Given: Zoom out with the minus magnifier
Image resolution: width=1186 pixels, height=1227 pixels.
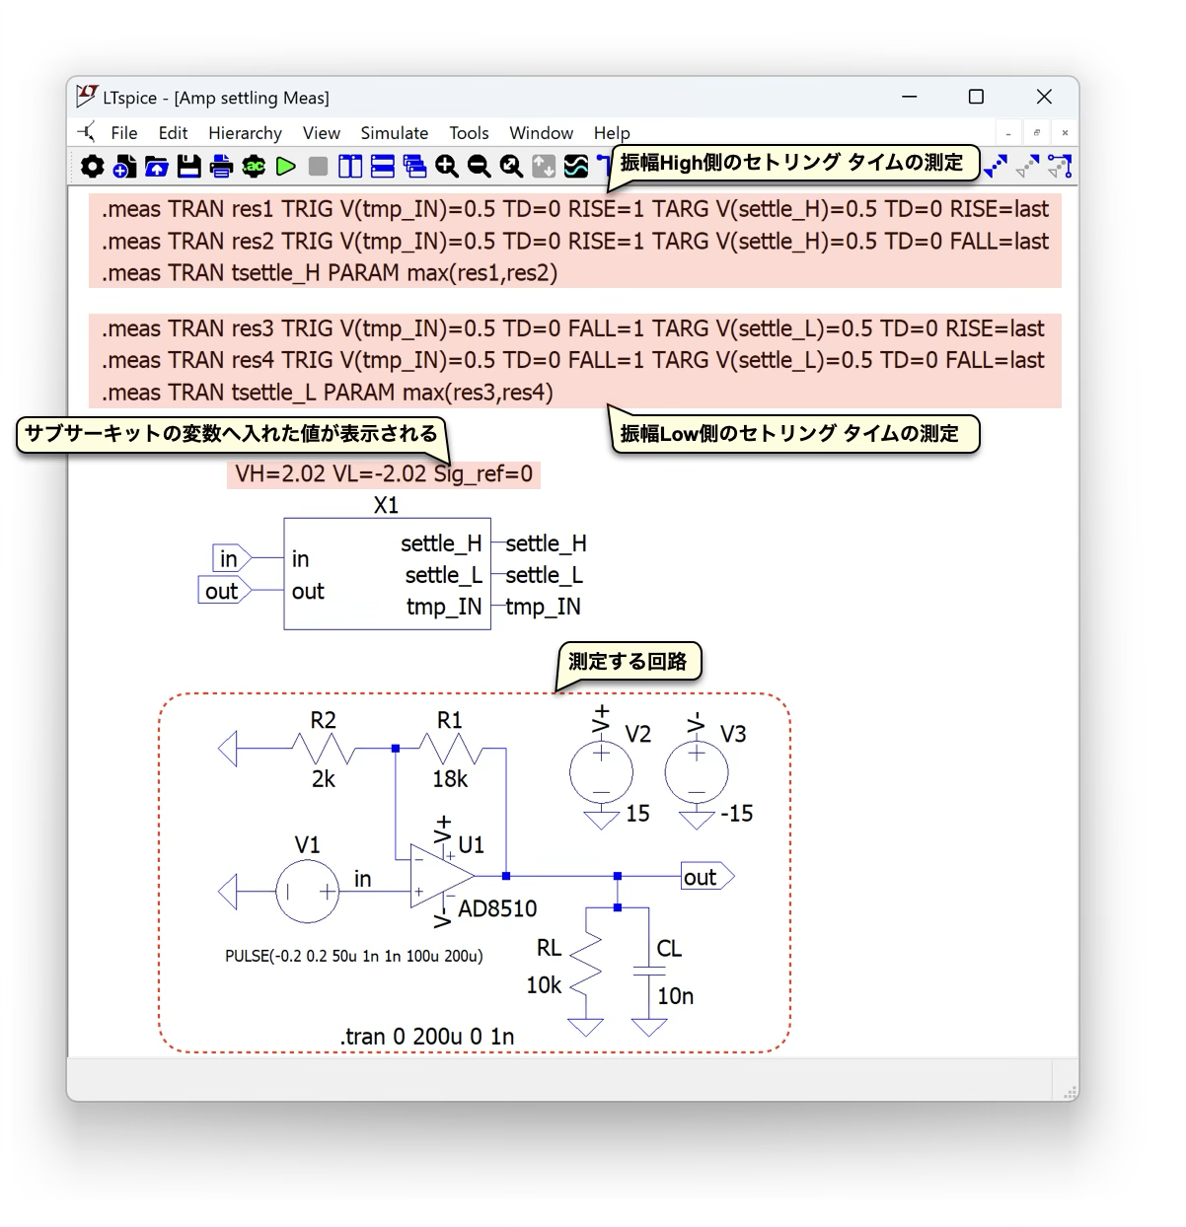Looking at the screenshot, I should 480,167.
